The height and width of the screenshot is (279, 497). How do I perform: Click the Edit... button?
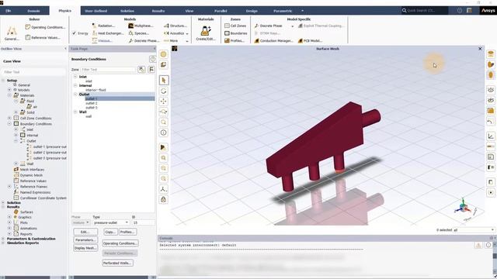coord(85,232)
